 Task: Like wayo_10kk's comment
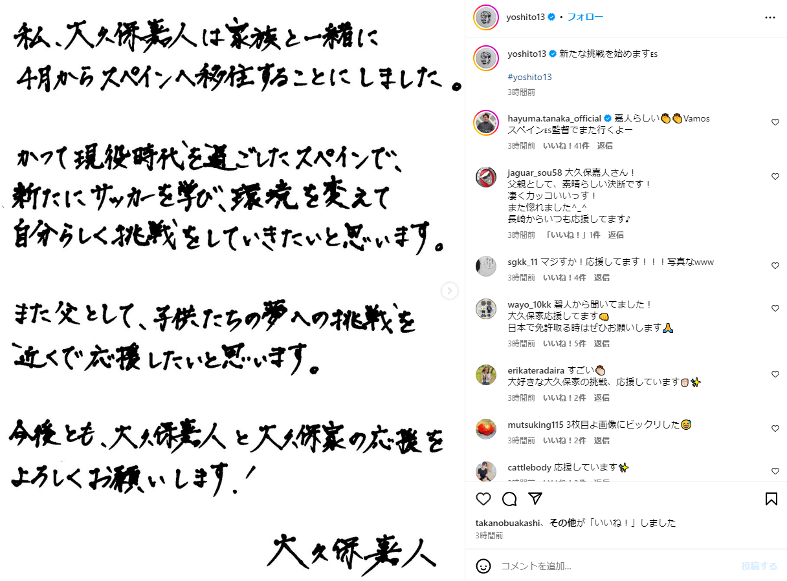pos(775,308)
